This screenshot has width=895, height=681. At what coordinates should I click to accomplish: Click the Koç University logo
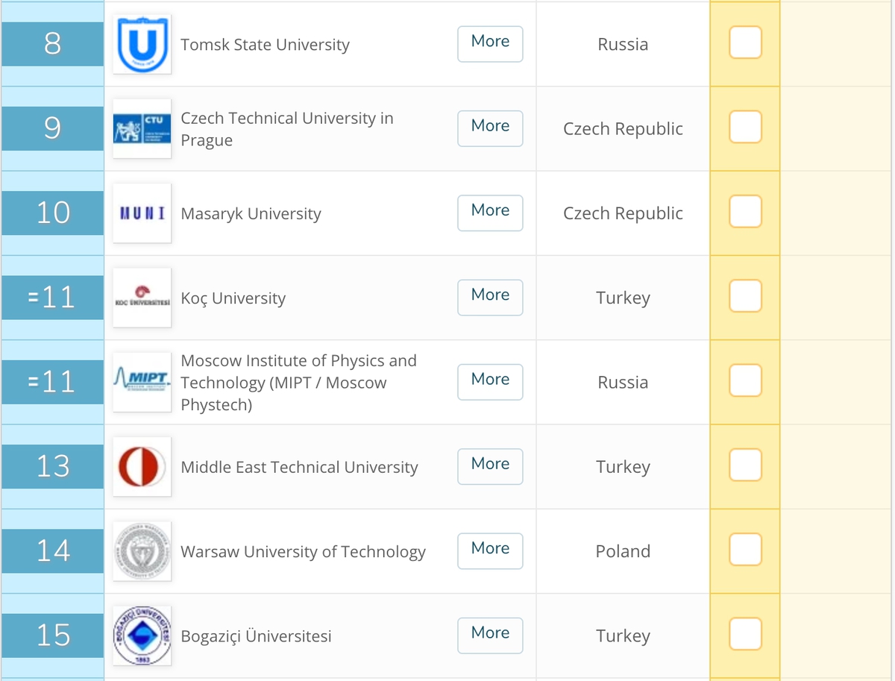pos(142,298)
